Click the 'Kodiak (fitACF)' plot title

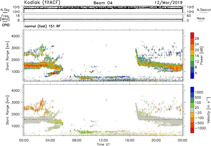click(x=42, y=3)
